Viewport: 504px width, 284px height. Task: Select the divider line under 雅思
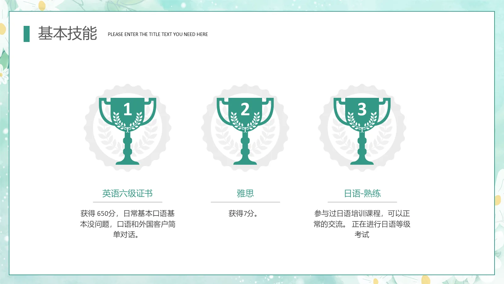click(x=245, y=202)
